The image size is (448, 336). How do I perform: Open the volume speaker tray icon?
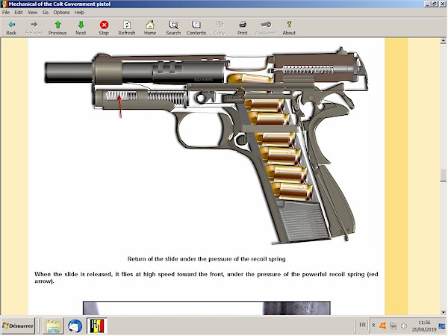click(404, 326)
